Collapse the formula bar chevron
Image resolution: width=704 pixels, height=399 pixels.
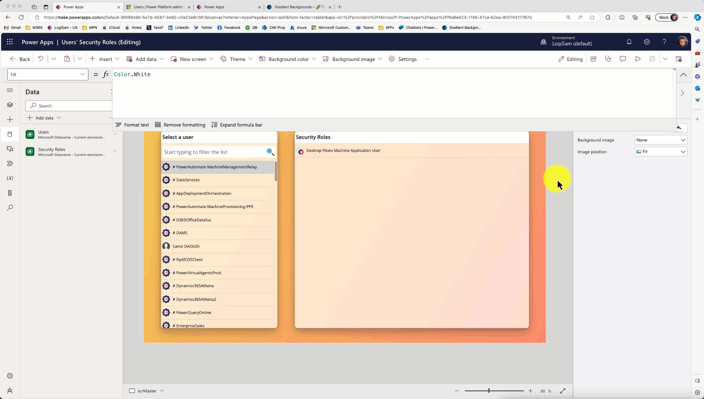point(683,75)
